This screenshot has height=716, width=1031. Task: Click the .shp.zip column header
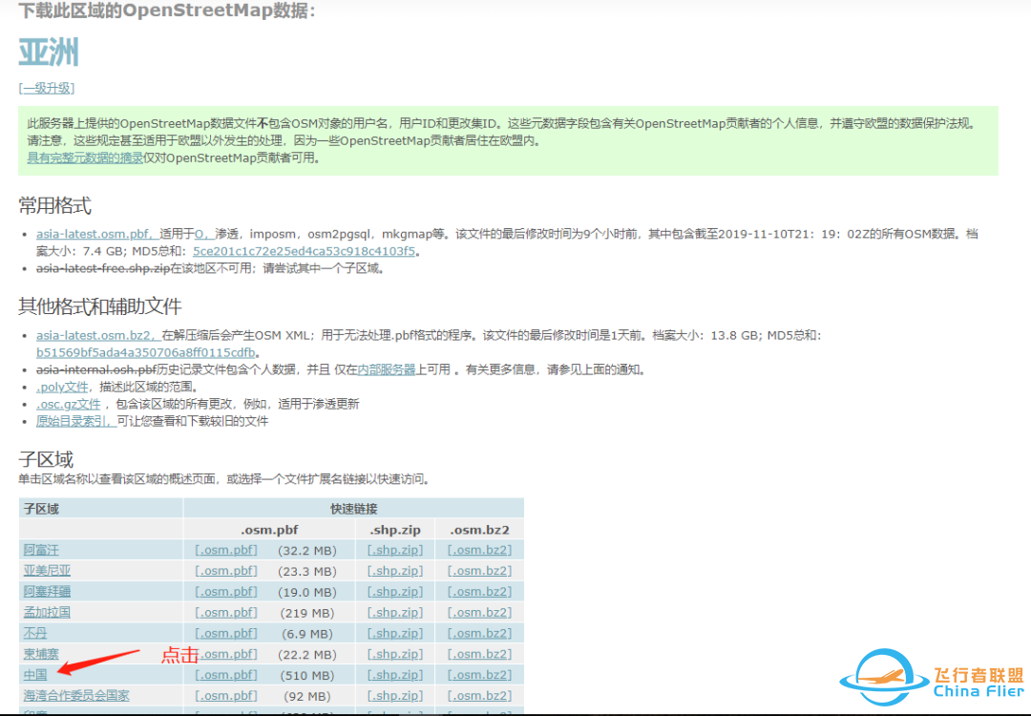click(x=395, y=529)
